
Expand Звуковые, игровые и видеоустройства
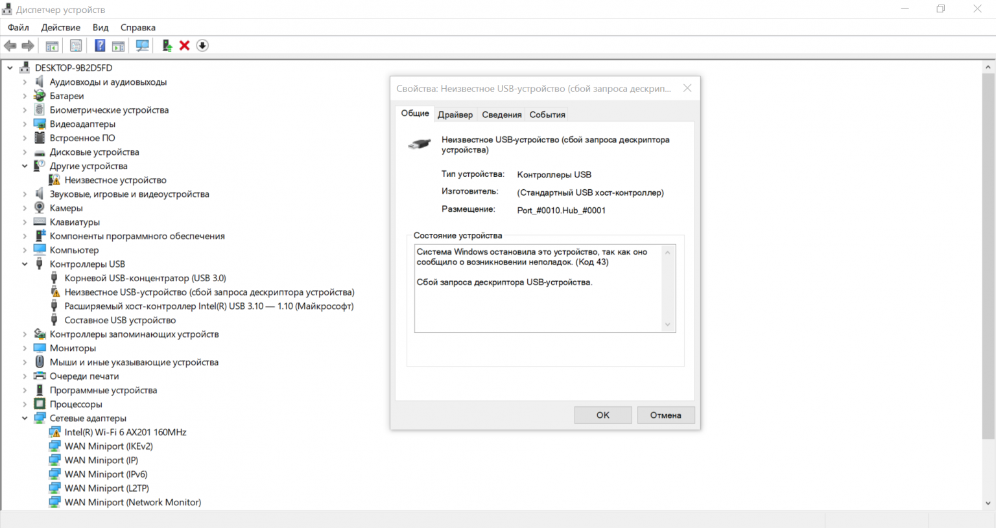coord(25,194)
